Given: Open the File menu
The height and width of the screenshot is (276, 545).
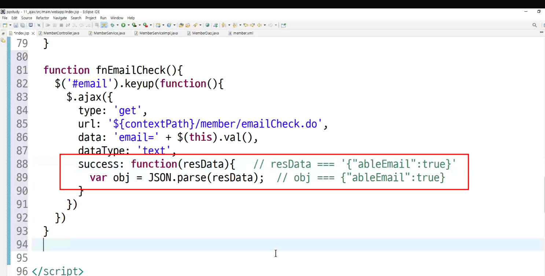Looking at the screenshot, I should [5, 18].
